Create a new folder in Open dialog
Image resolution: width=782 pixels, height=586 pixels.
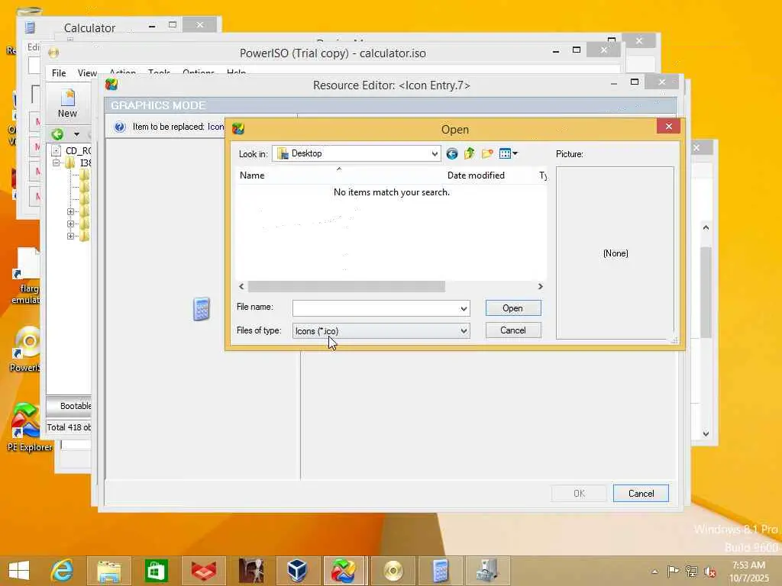(487, 153)
